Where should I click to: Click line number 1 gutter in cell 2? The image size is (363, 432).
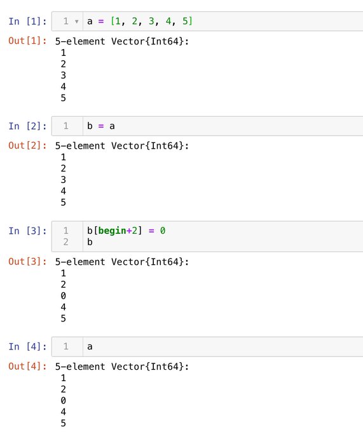(x=66, y=126)
